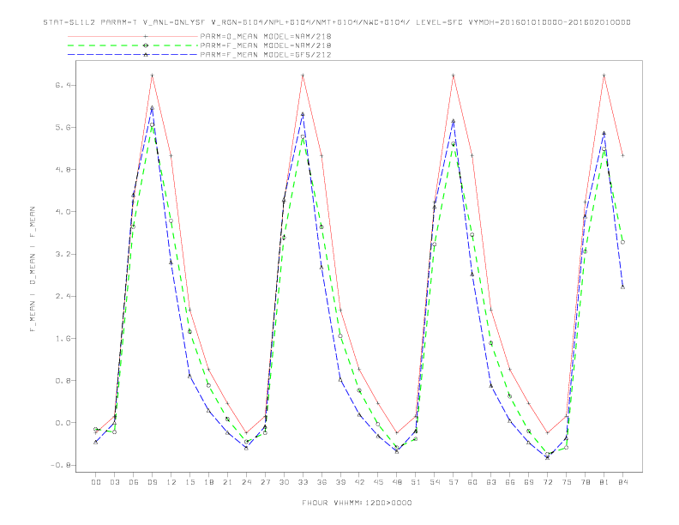Click the x-axis tick label 57

(454, 482)
